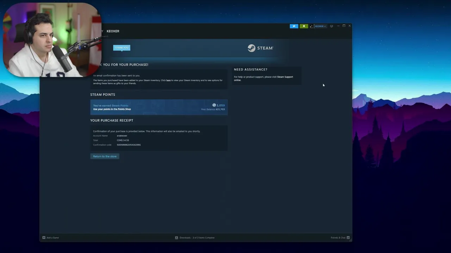Open Friends & Chat panel
Viewport: 451px width, 253px height.
(338, 238)
